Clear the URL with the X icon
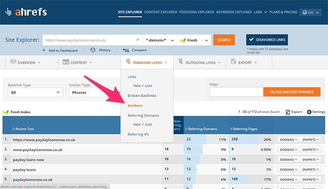 click(x=138, y=40)
